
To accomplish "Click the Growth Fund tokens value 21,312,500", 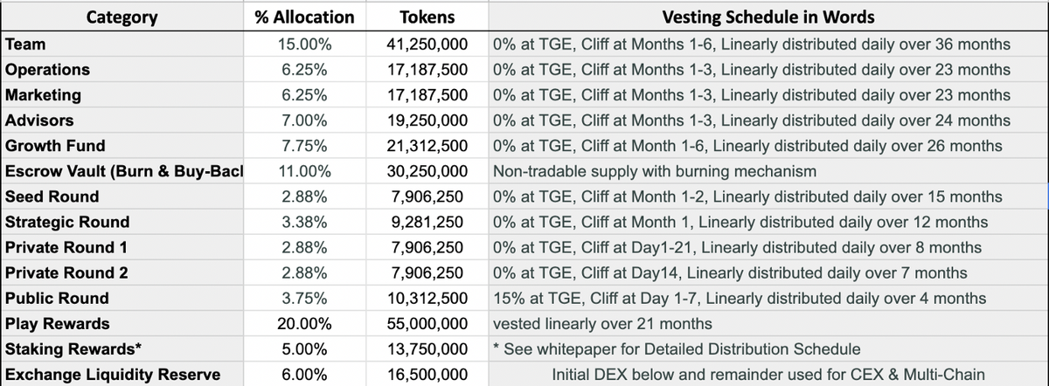I will [x=427, y=146].
